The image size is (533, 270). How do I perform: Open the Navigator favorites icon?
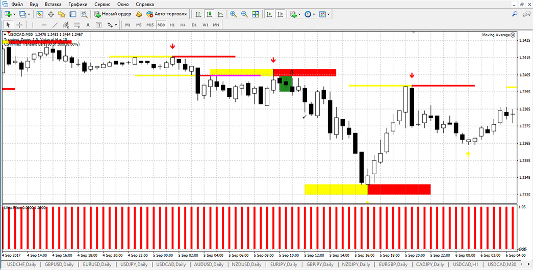click(x=62, y=14)
